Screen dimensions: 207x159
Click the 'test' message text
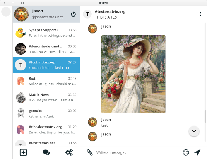(x=104, y=125)
